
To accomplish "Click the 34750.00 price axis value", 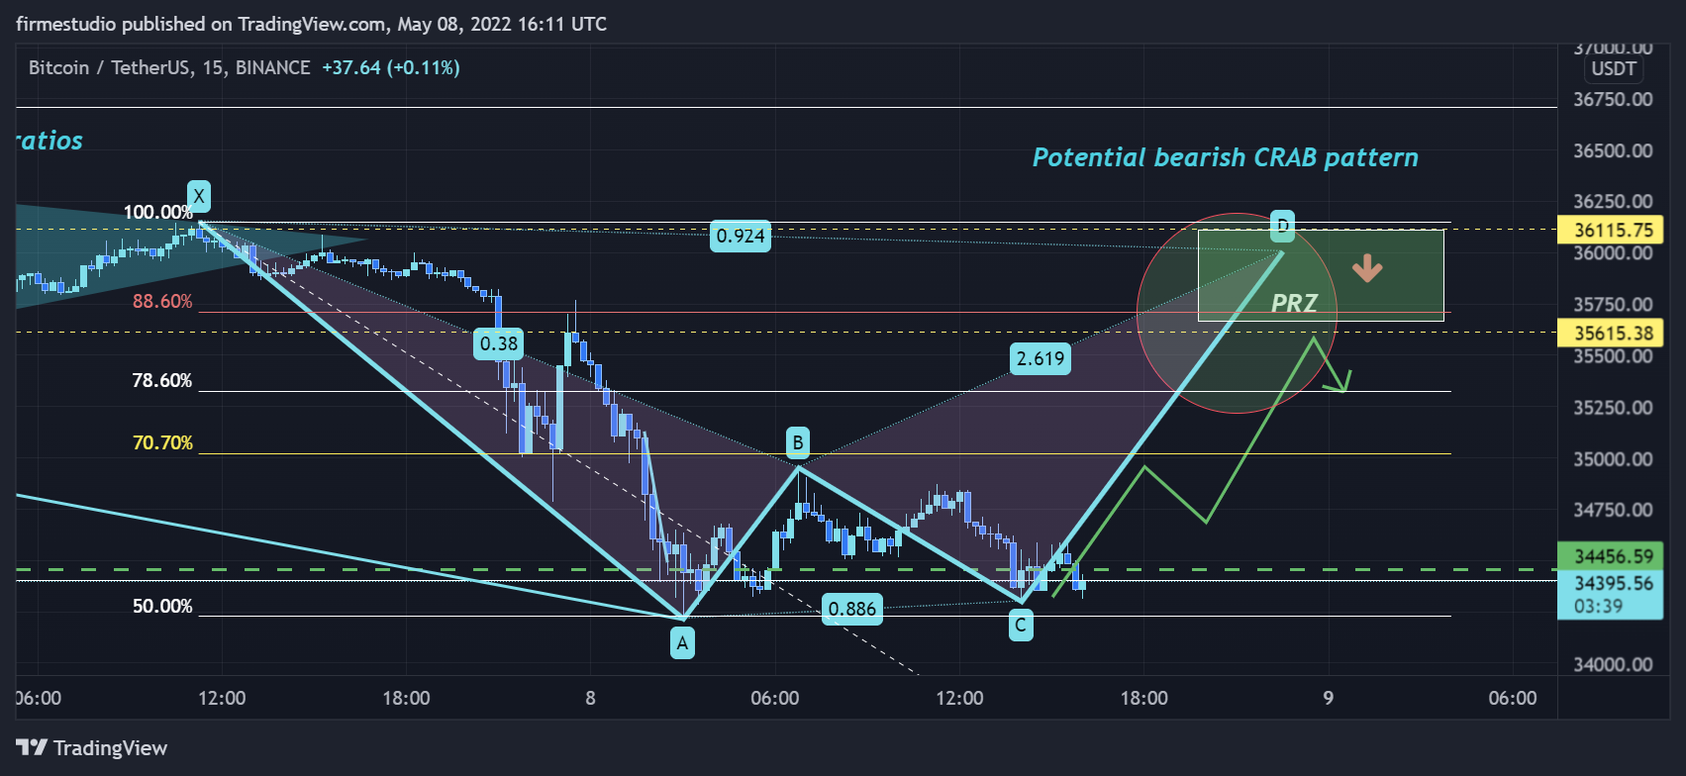I will tap(1614, 510).
